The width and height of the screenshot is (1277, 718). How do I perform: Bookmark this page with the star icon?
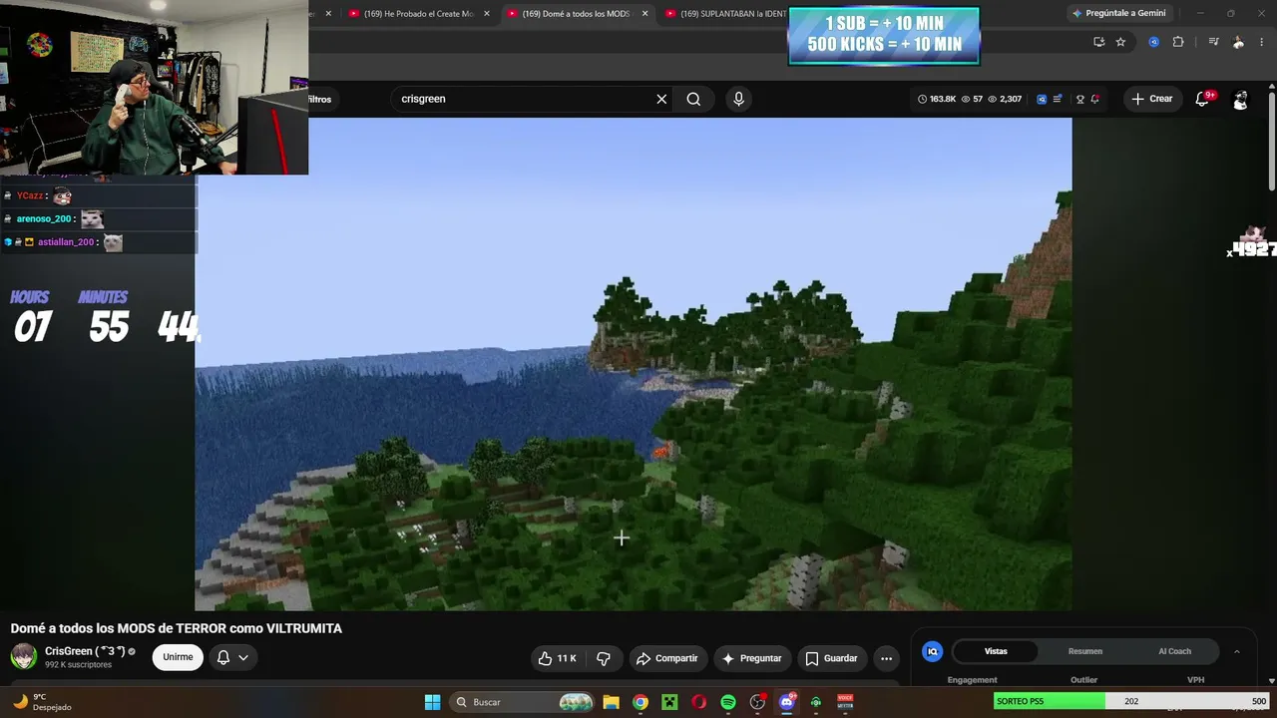point(1120,42)
